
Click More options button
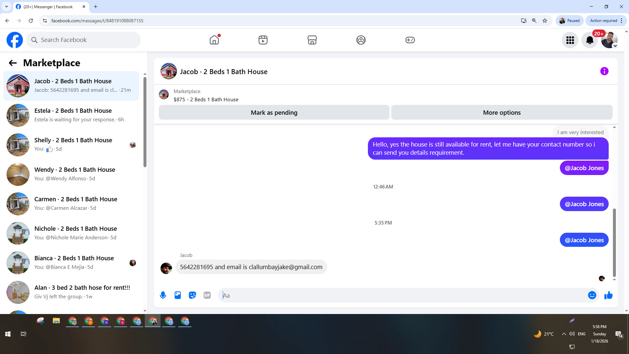coord(502,112)
